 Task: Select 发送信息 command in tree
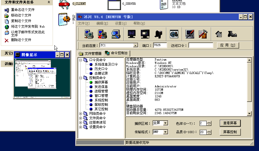pyautogui.click(x=101, y=87)
